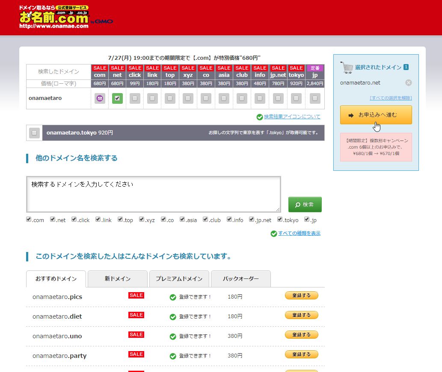Screen dimensions: 442x372
Task: Select the .co domain checkbox for onamaetaro
Action: point(206,98)
